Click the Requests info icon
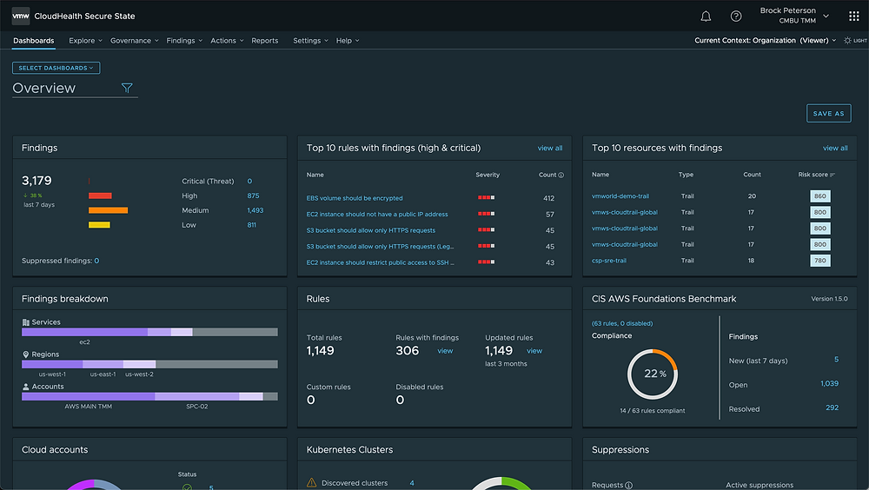The height and width of the screenshot is (490, 869). [x=628, y=486]
